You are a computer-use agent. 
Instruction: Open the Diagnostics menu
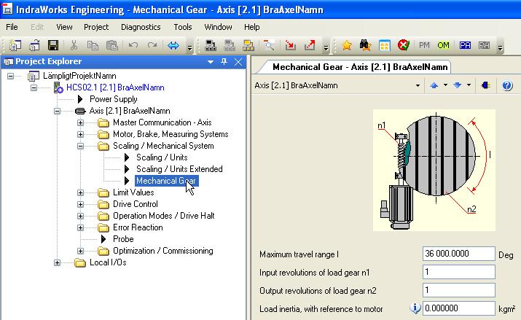coord(141,27)
